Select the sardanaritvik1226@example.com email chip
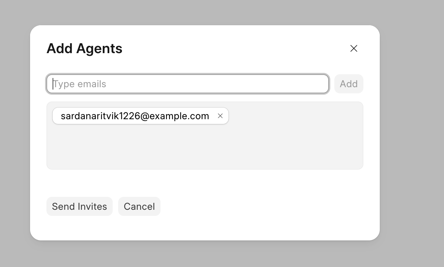The height and width of the screenshot is (267, 444). (135, 116)
